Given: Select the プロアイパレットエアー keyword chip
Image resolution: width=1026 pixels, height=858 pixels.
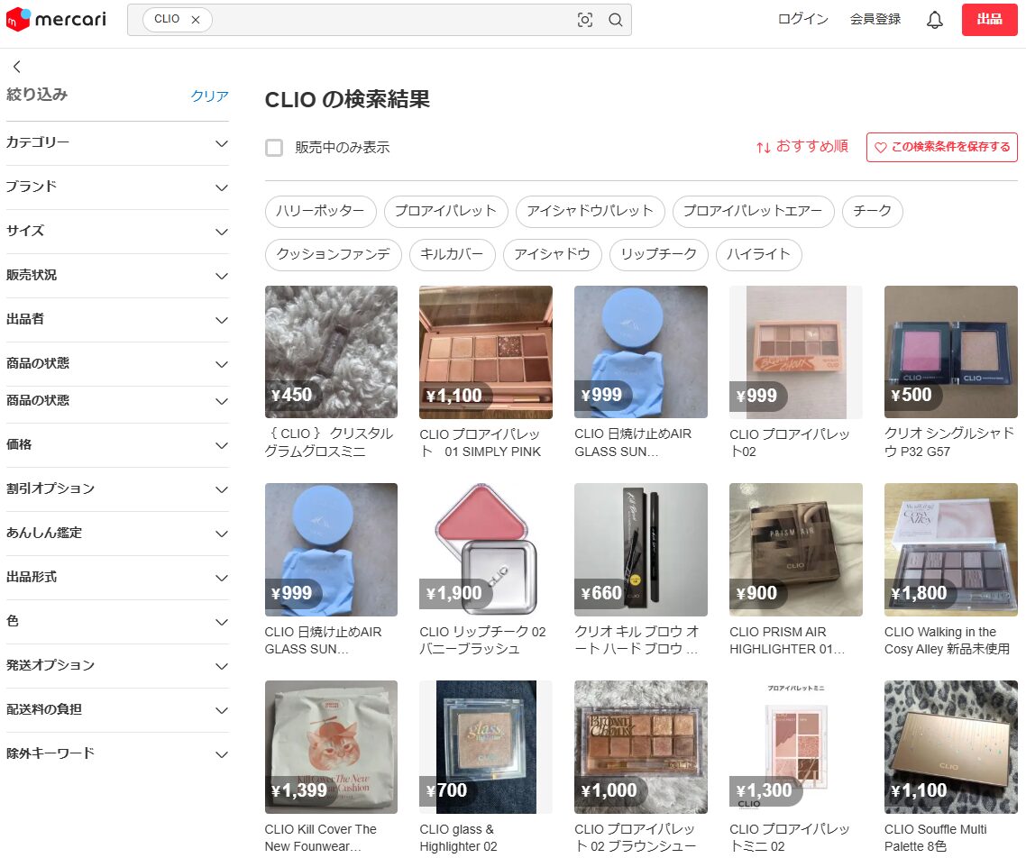Looking at the screenshot, I should point(753,211).
